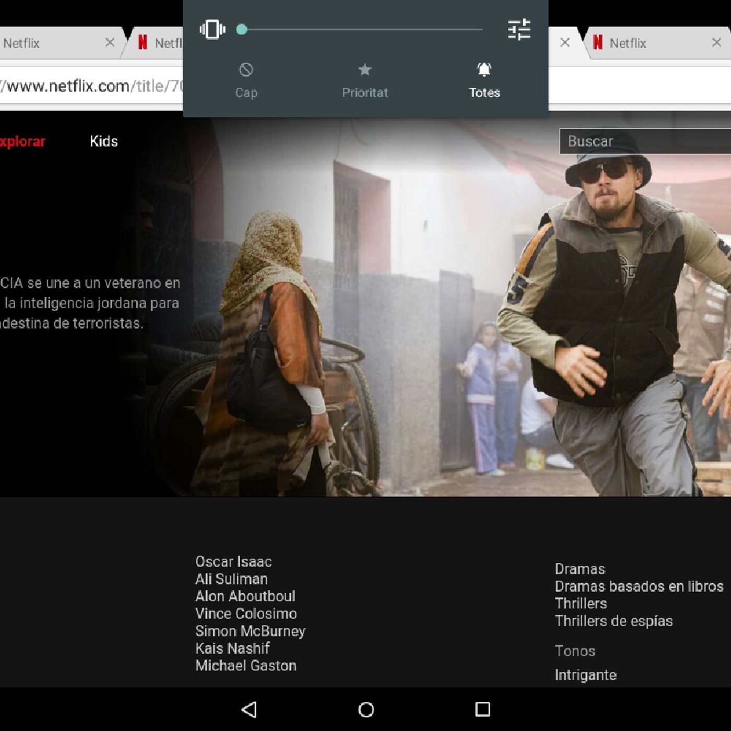Open actor Michael Gaston link
This screenshot has height=731, width=731.
pyautogui.click(x=246, y=666)
